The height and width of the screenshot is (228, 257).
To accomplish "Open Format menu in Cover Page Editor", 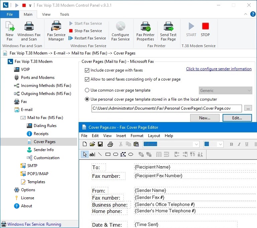I will coord(137,136).
